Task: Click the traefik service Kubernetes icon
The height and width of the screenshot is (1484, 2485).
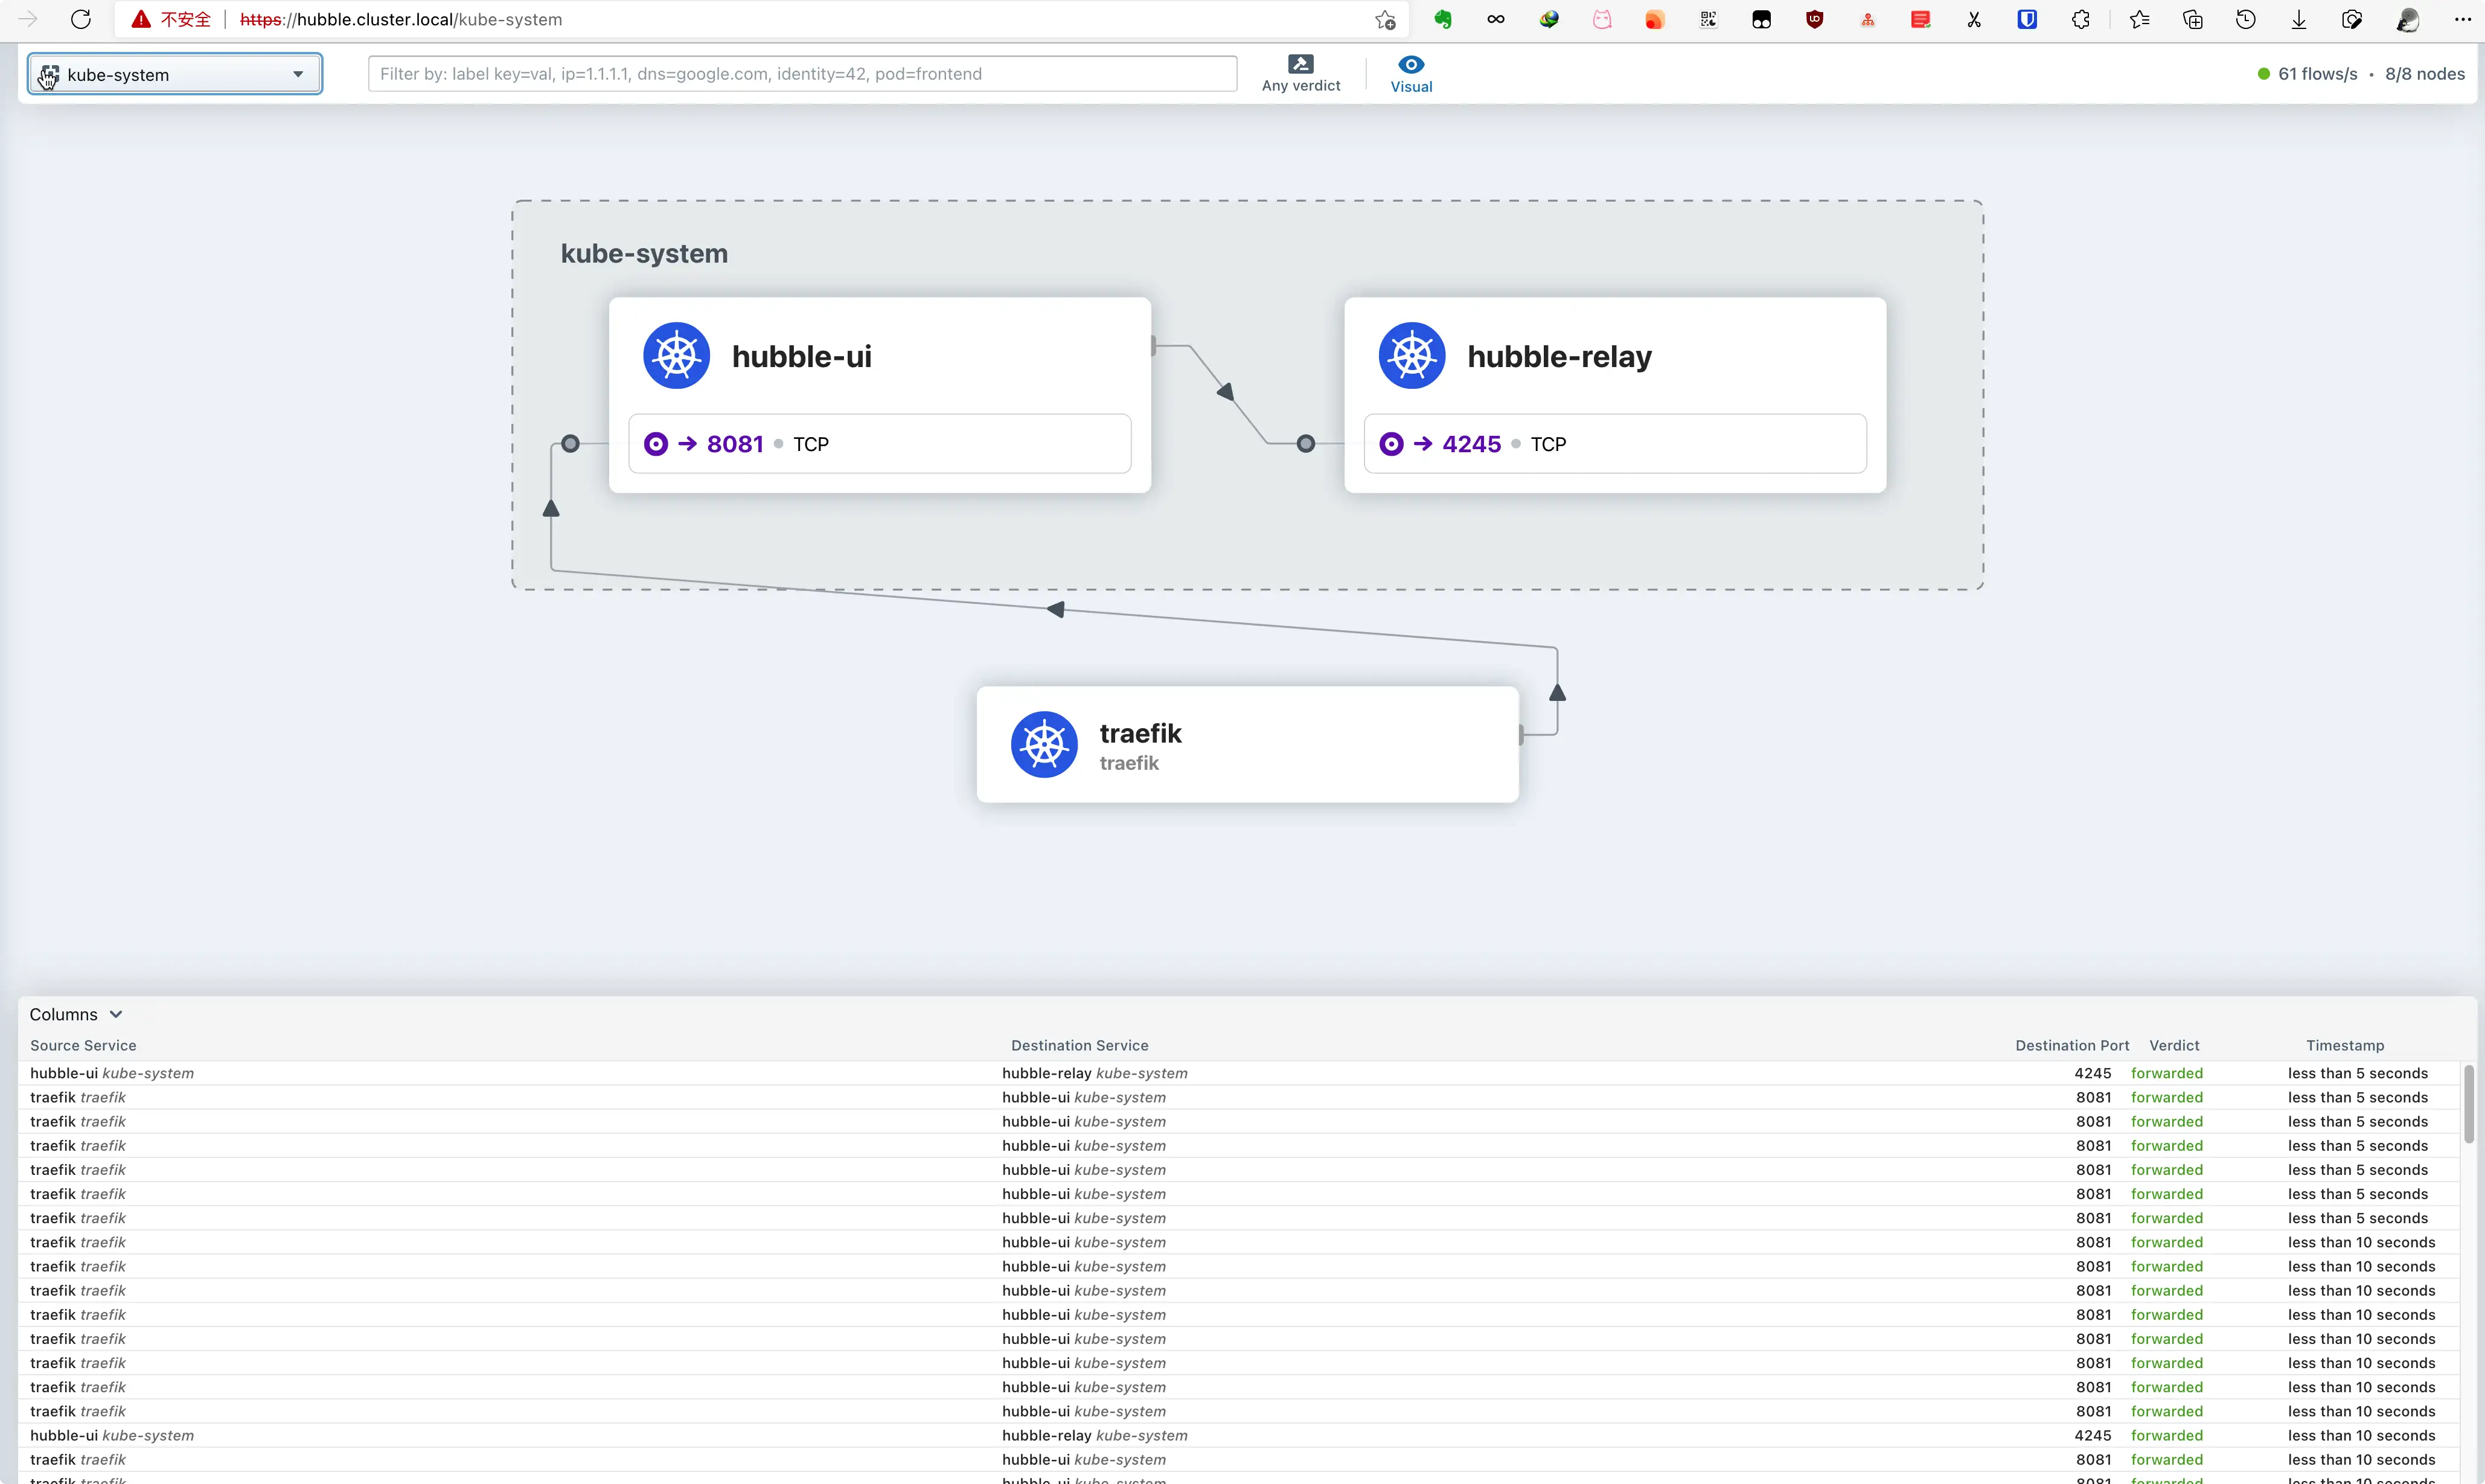Action: pyautogui.click(x=1044, y=745)
